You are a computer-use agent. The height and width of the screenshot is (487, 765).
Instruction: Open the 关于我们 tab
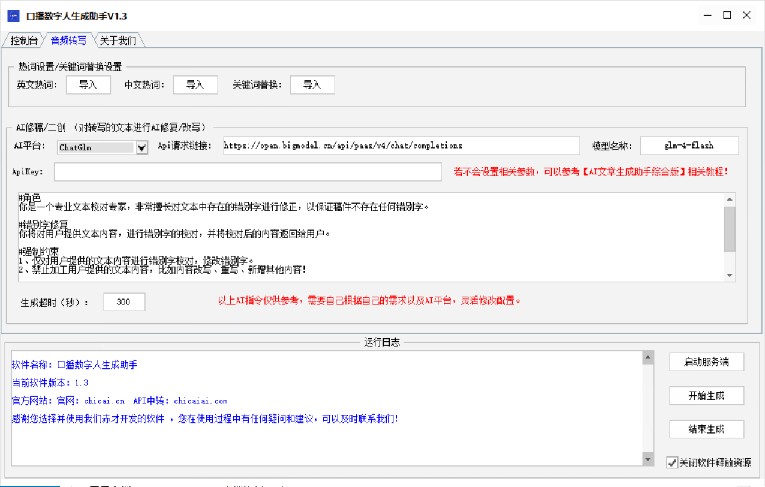pos(118,41)
